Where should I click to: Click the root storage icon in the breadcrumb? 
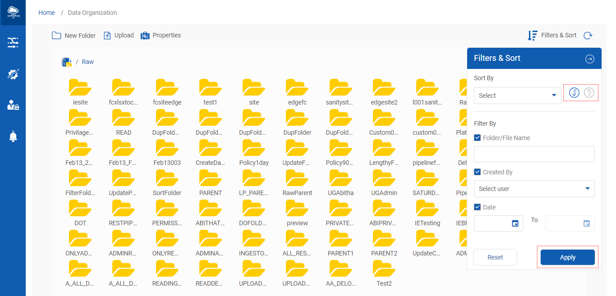point(66,62)
